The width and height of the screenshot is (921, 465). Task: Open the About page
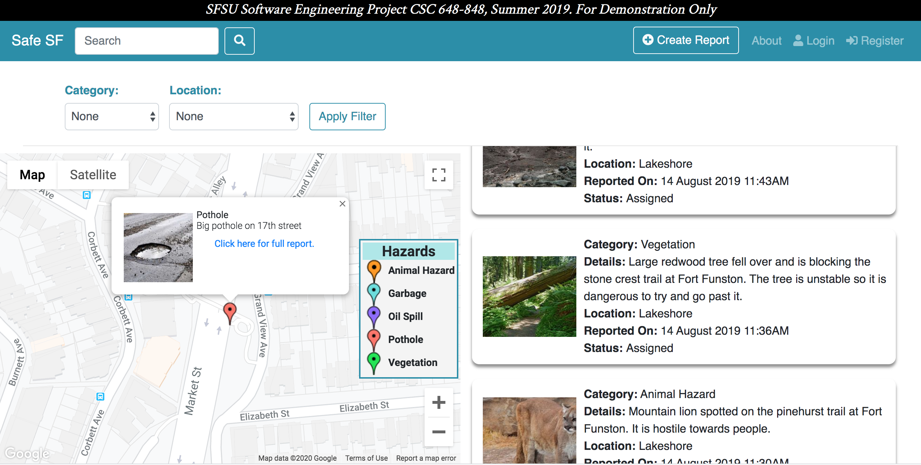767,41
